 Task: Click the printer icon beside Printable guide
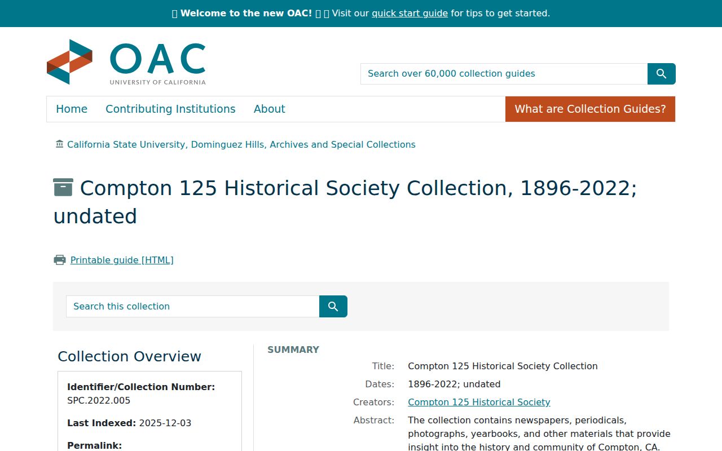[60, 260]
